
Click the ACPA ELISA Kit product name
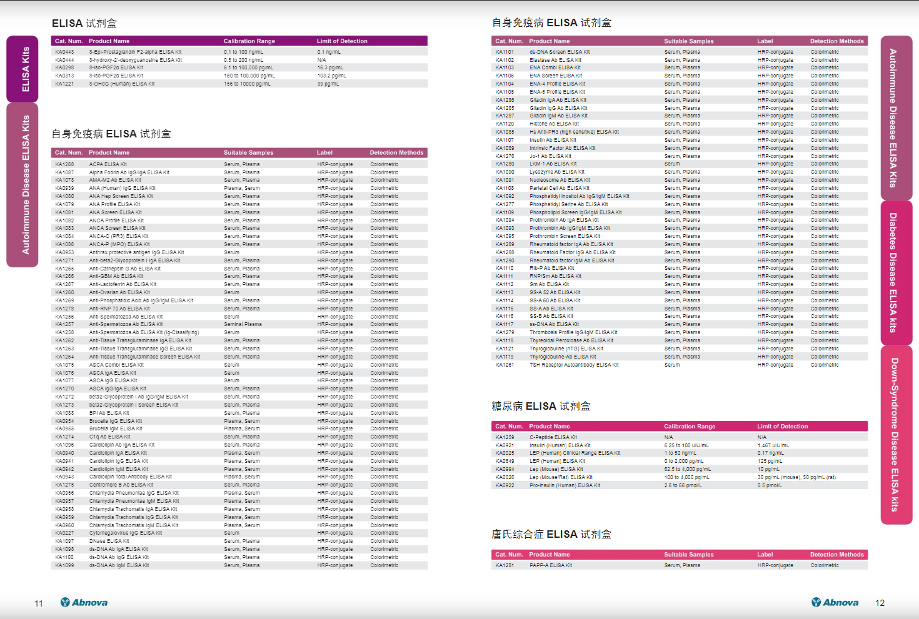[x=108, y=164]
